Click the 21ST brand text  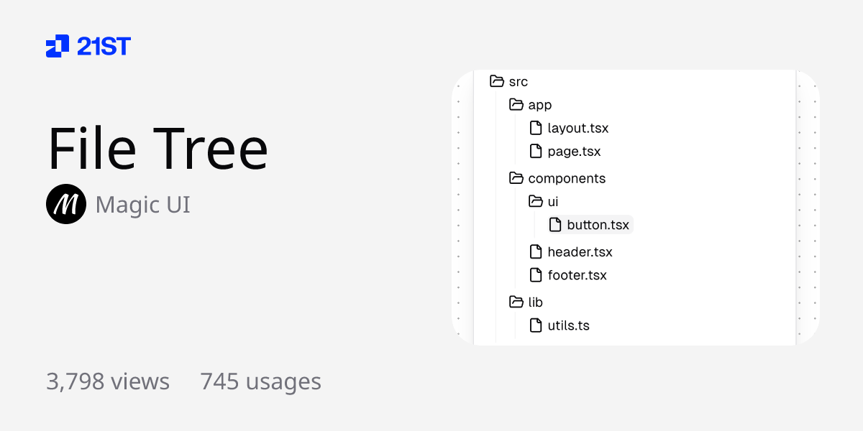coord(104,47)
